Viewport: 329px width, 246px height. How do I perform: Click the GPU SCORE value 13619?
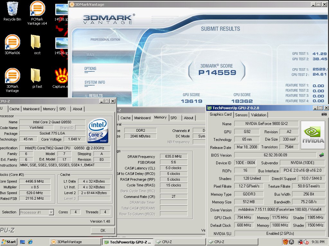pyautogui.click(x=191, y=101)
